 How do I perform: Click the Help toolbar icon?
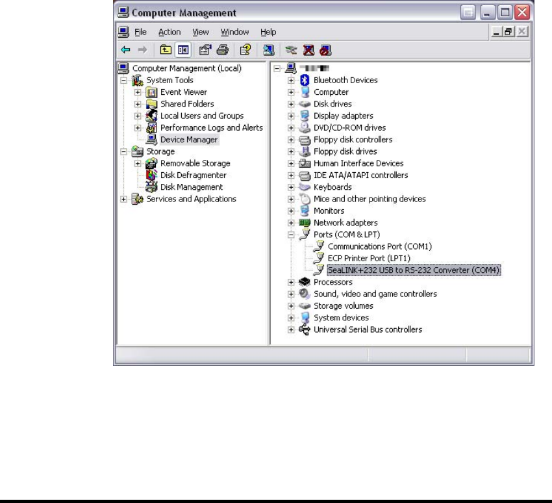[245, 49]
